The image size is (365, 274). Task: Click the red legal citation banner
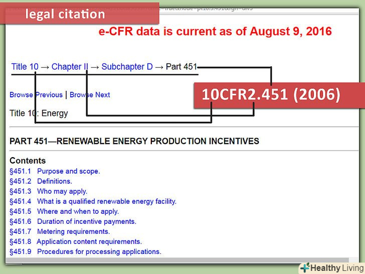coord(80,14)
